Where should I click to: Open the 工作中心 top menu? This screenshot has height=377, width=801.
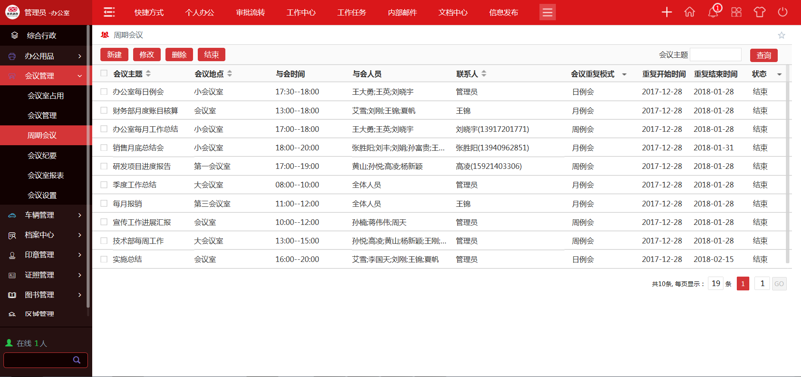point(301,12)
